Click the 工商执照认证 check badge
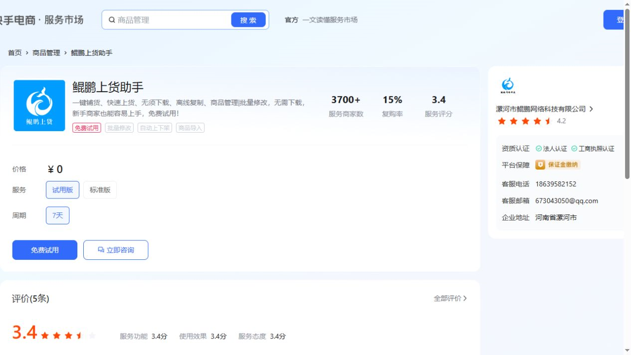The width and height of the screenshot is (631, 355). (x=593, y=149)
